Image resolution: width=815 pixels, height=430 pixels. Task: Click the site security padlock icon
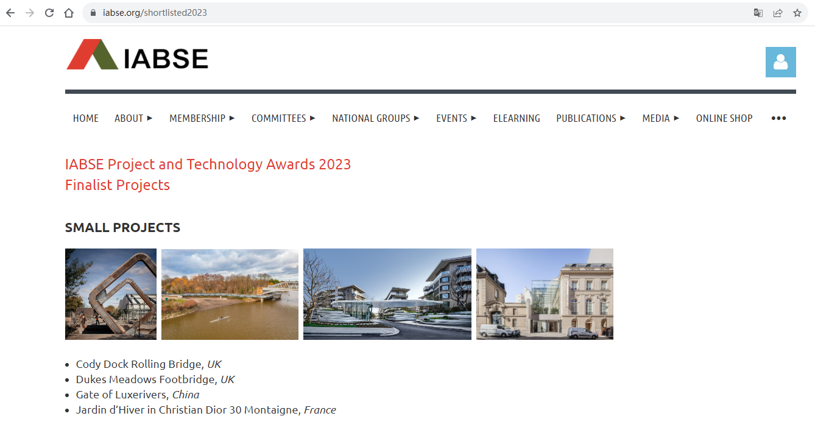[x=92, y=12]
